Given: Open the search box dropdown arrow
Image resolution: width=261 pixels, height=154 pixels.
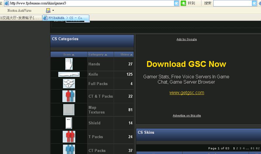Looking at the screenshot, I should [254, 3].
